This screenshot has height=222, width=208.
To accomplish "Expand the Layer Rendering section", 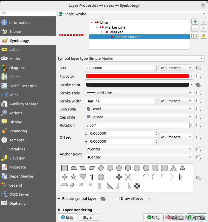I will [59, 210].
